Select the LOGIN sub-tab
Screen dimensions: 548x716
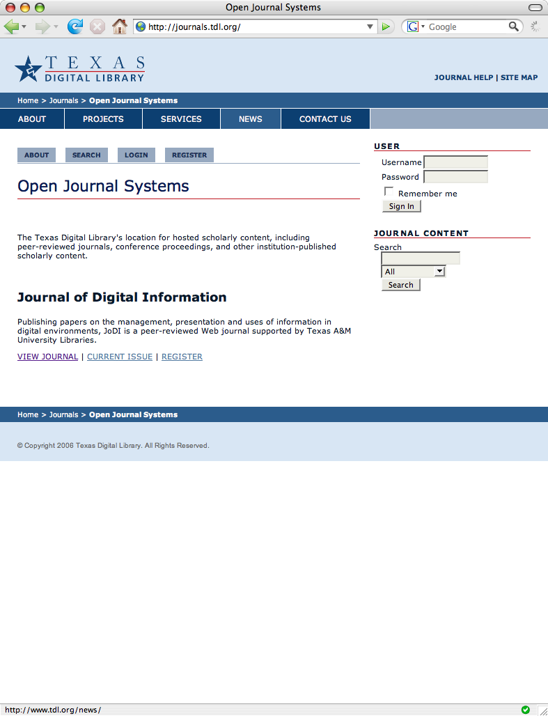tap(136, 155)
